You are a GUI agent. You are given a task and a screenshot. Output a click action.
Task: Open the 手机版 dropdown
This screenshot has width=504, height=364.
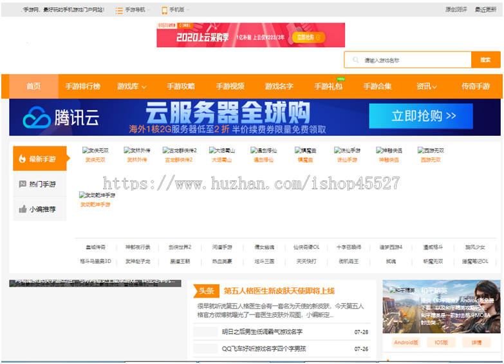click(x=176, y=10)
